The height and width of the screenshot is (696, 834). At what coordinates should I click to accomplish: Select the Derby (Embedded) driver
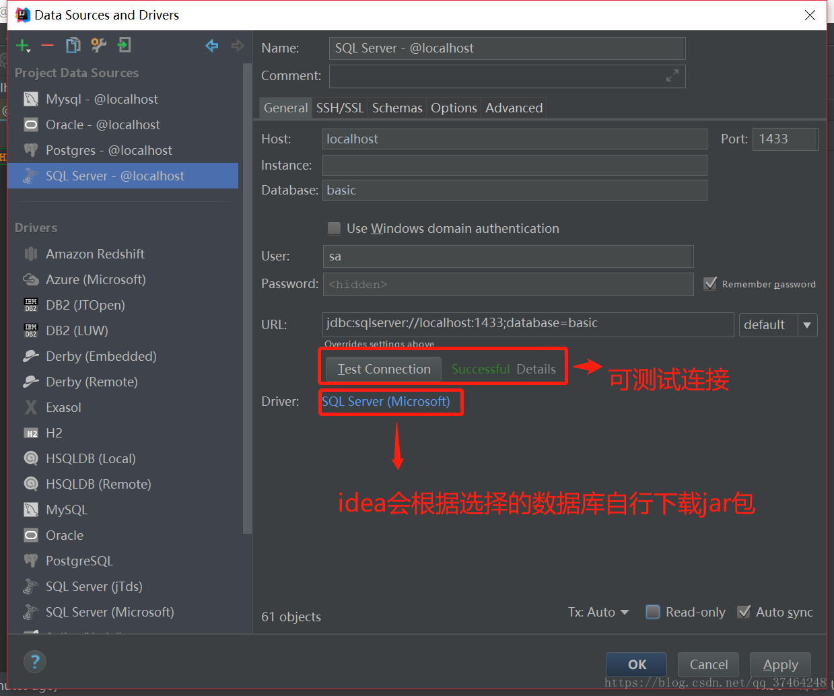(123, 356)
